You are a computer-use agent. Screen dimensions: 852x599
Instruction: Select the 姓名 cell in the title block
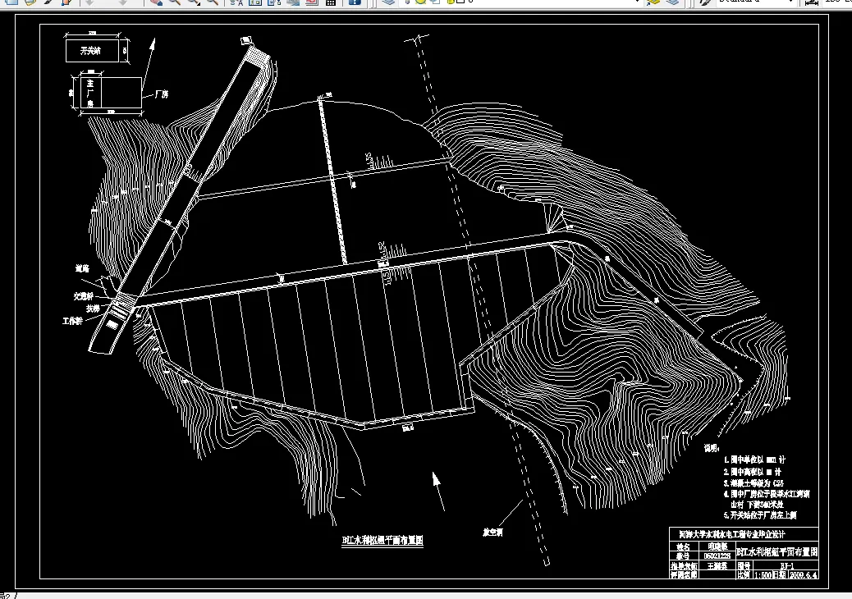683,546
